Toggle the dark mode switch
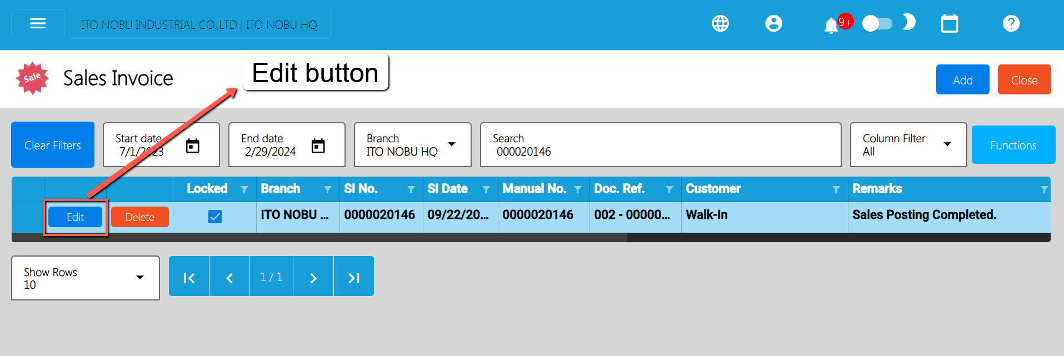Image resolution: width=1064 pixels, height=356 pixels. click(877, 23)
